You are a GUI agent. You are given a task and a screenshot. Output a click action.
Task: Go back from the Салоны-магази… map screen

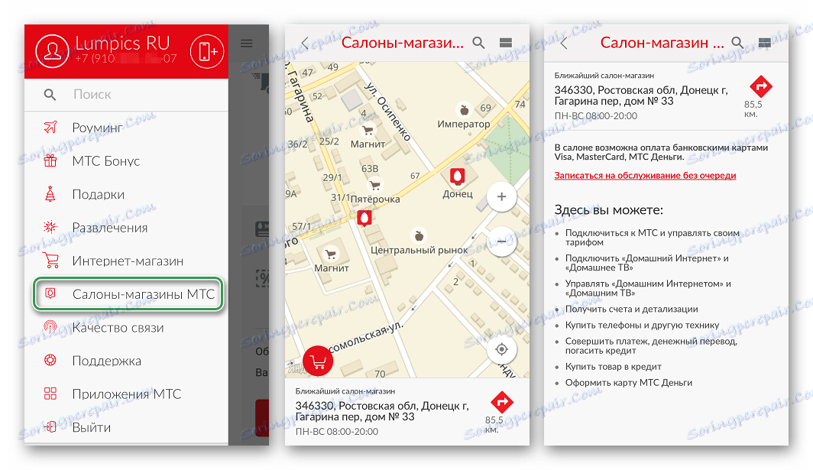[305, 43]
